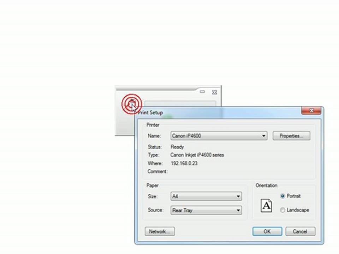Viewport: 339px width, 254px height.
Task: Click the address text '192.168.0.23'
Action: (x=184, y=163)
